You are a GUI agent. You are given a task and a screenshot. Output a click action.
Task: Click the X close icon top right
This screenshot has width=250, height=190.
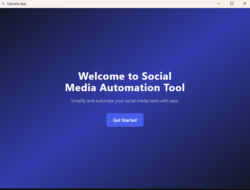[x=245, y=3]
